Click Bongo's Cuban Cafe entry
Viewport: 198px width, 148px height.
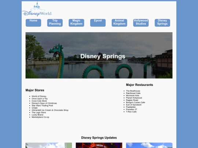tap(136, 102)
